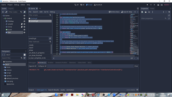Re-scan FileSystem icon beside Search files
Viewport: 172px width, 97px height.
pyautogui.click(x=25, y=58)
